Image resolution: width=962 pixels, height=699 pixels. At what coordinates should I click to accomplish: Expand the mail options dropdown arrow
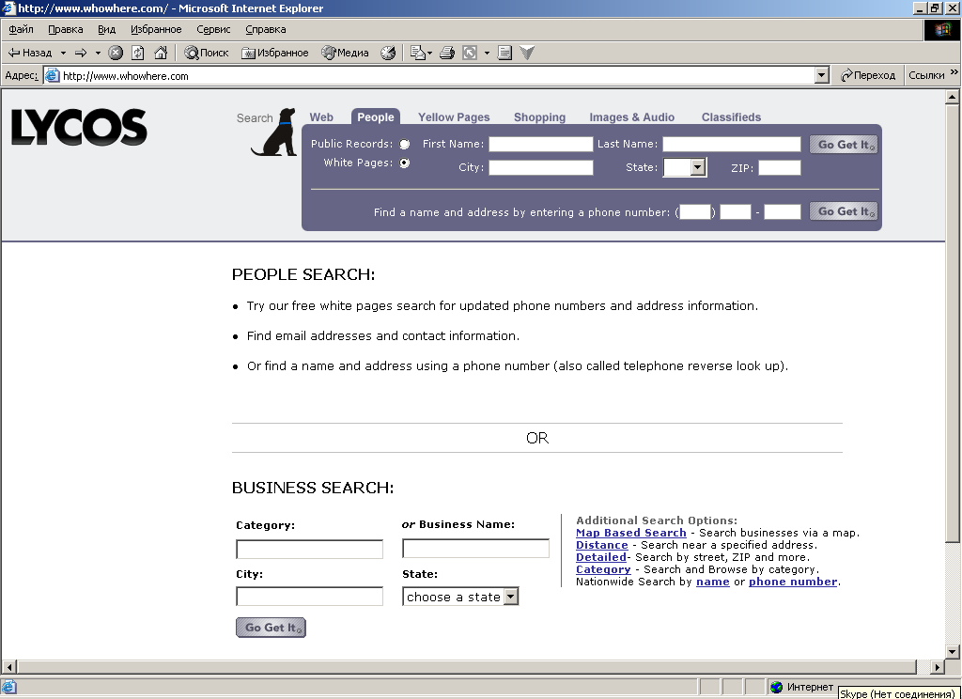coord(430,53)
